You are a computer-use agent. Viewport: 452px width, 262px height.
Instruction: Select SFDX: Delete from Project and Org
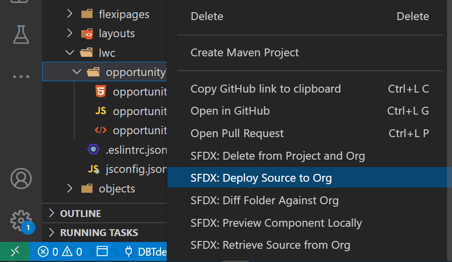click(x=310, y=156)
